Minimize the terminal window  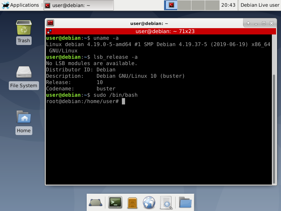pos(256,24)
